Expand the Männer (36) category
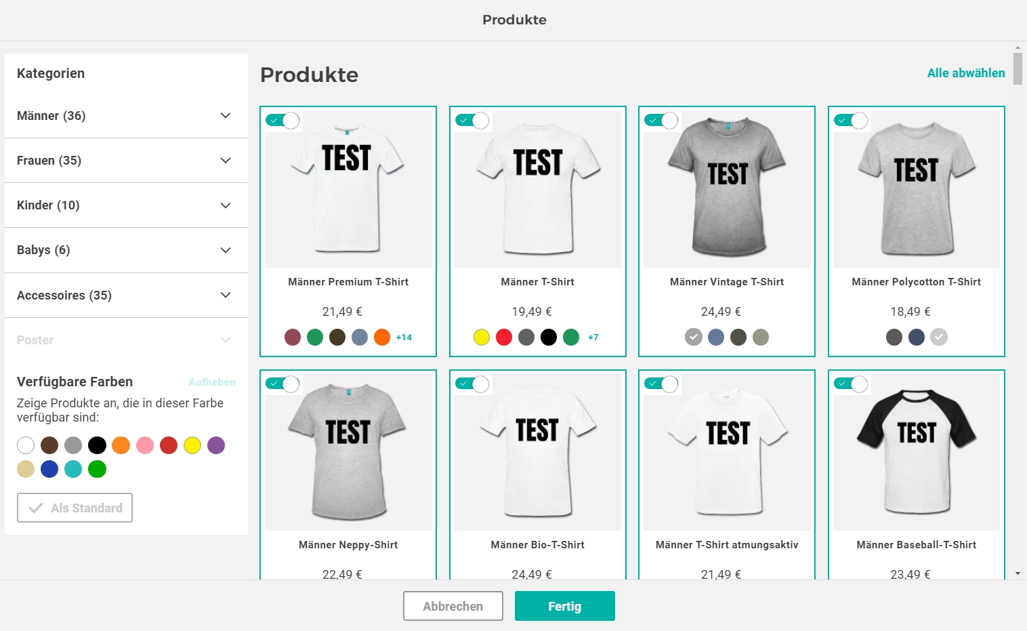 [126, 116]
